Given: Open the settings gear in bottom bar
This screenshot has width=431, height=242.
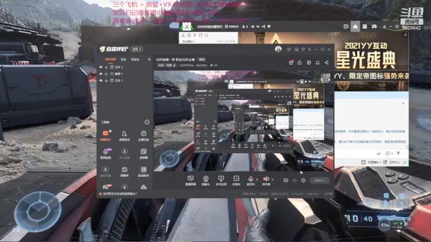Looking at the screenshot, I should pyautogui.click(x=303, y=180).
